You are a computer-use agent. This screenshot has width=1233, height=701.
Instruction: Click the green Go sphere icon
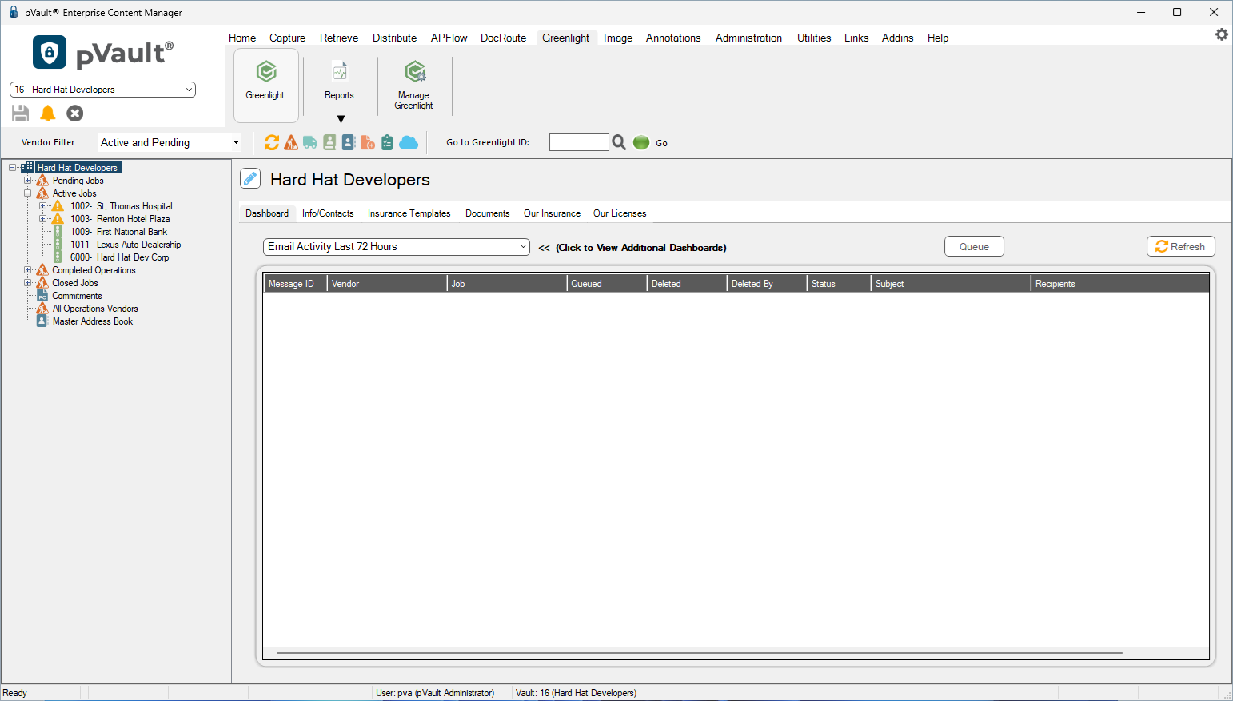click(x=641, y=142)
